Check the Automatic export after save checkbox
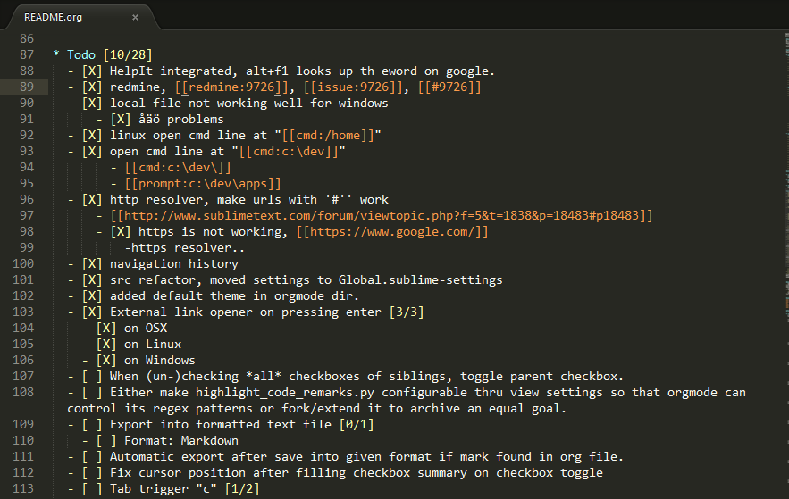Image resolution: width=789 pixels, height=499 pixels. pos(92,457)
